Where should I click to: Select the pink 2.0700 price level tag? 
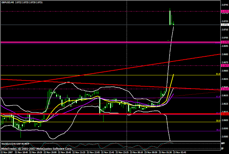click(x=225, y=42)
